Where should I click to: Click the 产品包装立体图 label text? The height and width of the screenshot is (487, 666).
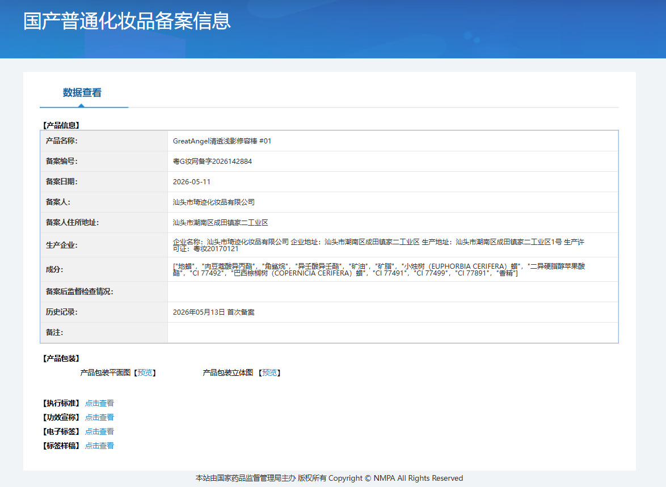pos(228,372)
